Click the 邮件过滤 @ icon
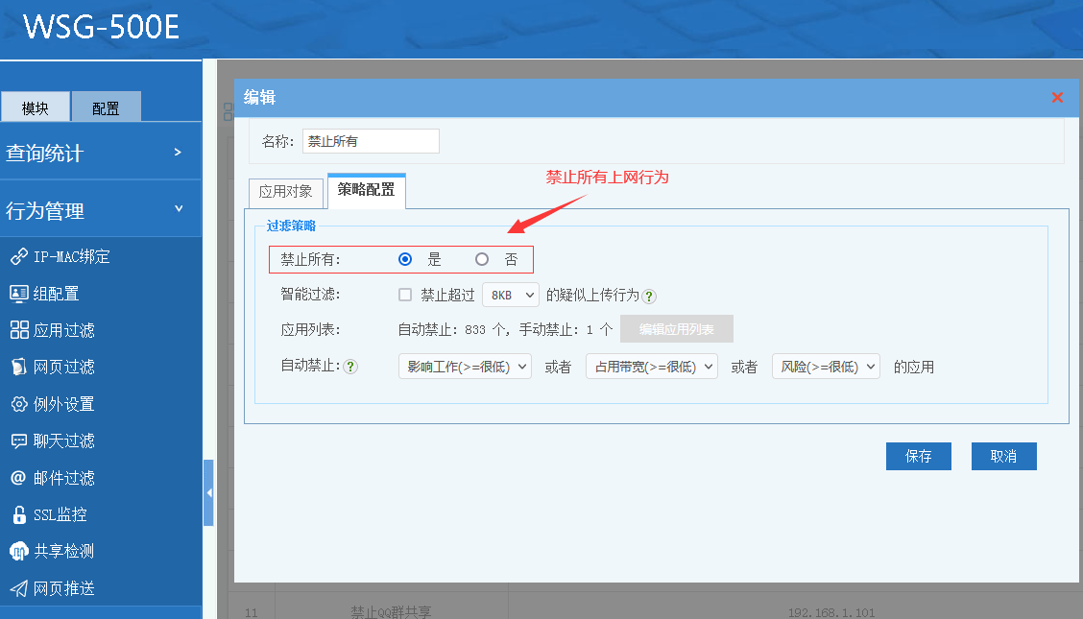 click(18, 478)
